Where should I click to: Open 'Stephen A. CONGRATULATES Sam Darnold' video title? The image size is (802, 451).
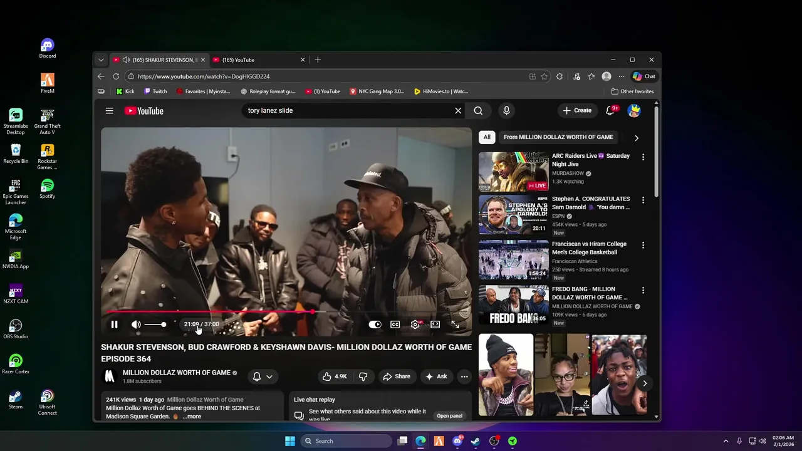(591, 203)
